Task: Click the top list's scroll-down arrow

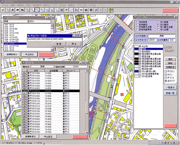Action: [52, 50]
